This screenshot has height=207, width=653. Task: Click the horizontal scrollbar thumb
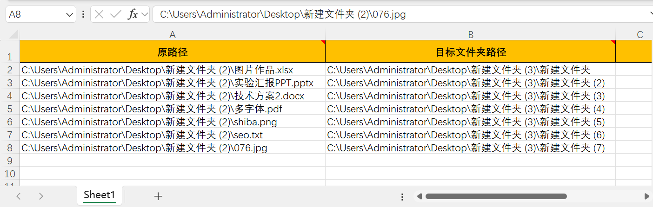(496, 196)
